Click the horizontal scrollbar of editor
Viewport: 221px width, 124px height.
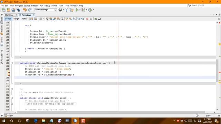click(111, 112)
